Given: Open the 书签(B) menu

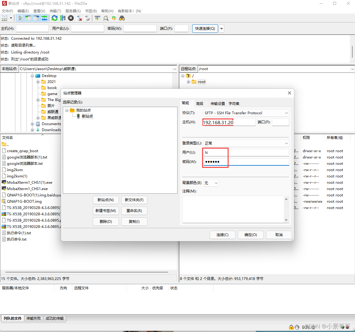Looking at the screenshot, I should pyautogui.click(x=91, y=11).
